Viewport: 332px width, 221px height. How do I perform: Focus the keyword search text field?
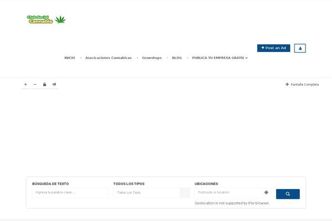pos(70,192)
